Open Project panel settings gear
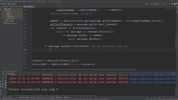Screen dimensions: 178x100 (19, 6)
